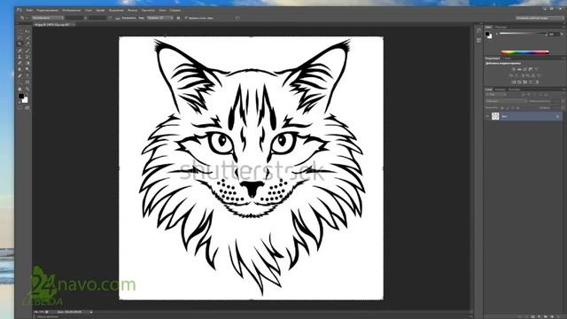Select the Lasso tool

(x=19, y=37)
